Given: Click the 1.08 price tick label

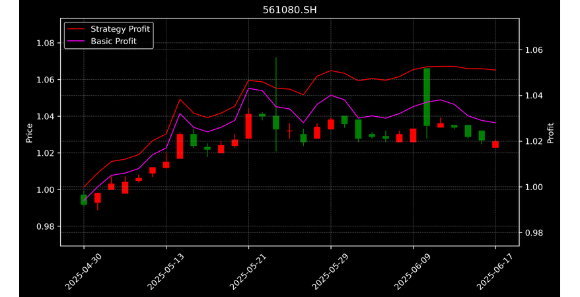Looking at the screenshot, I should coord(46,43).
